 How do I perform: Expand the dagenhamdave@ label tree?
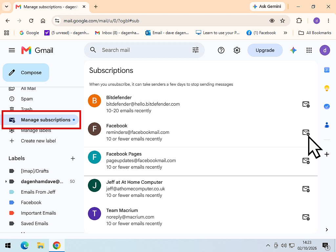click(x=6, y=181)
